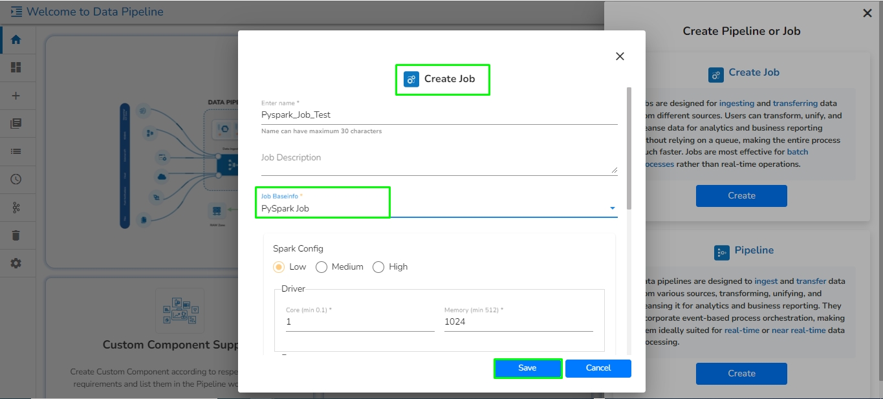Open the trash bin icon in sidebar
This screenshot has width=883, height=399.
[x=16, y=235]
